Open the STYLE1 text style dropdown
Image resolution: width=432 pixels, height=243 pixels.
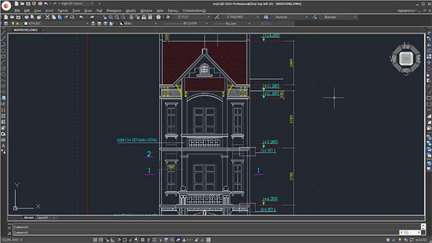tap(209, 17)
